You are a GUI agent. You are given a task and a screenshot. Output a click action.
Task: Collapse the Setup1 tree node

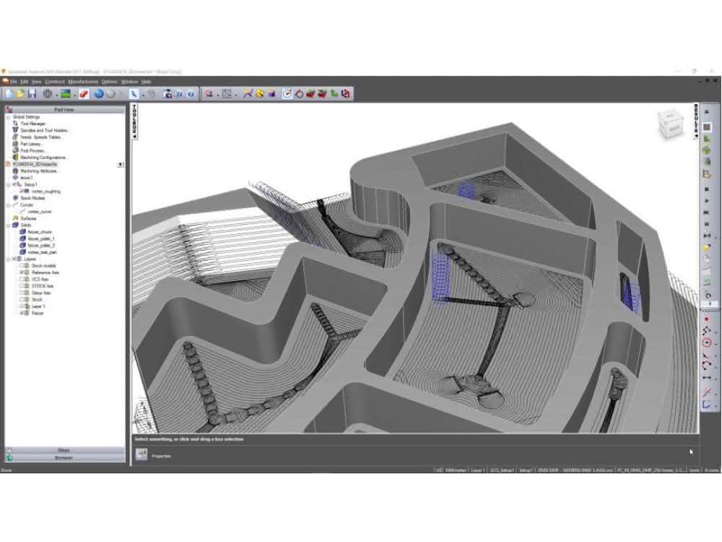8,184
